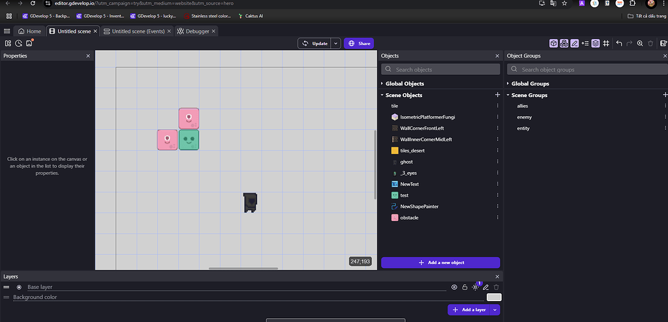The image size is (668, 322).
Task: Click the Search object groups field
Action: click(588, 70)
